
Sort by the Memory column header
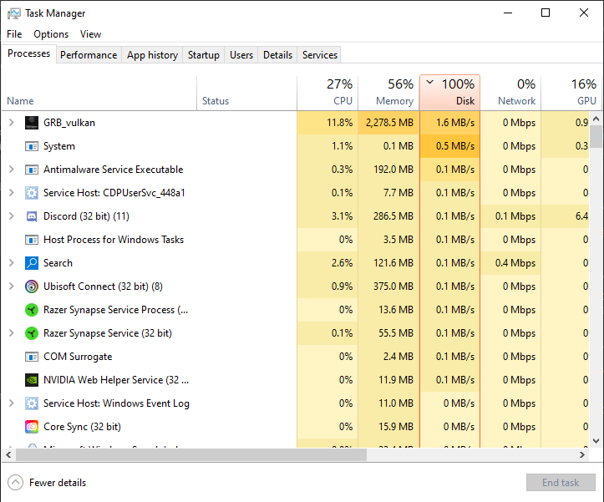(x=388, y=93)
